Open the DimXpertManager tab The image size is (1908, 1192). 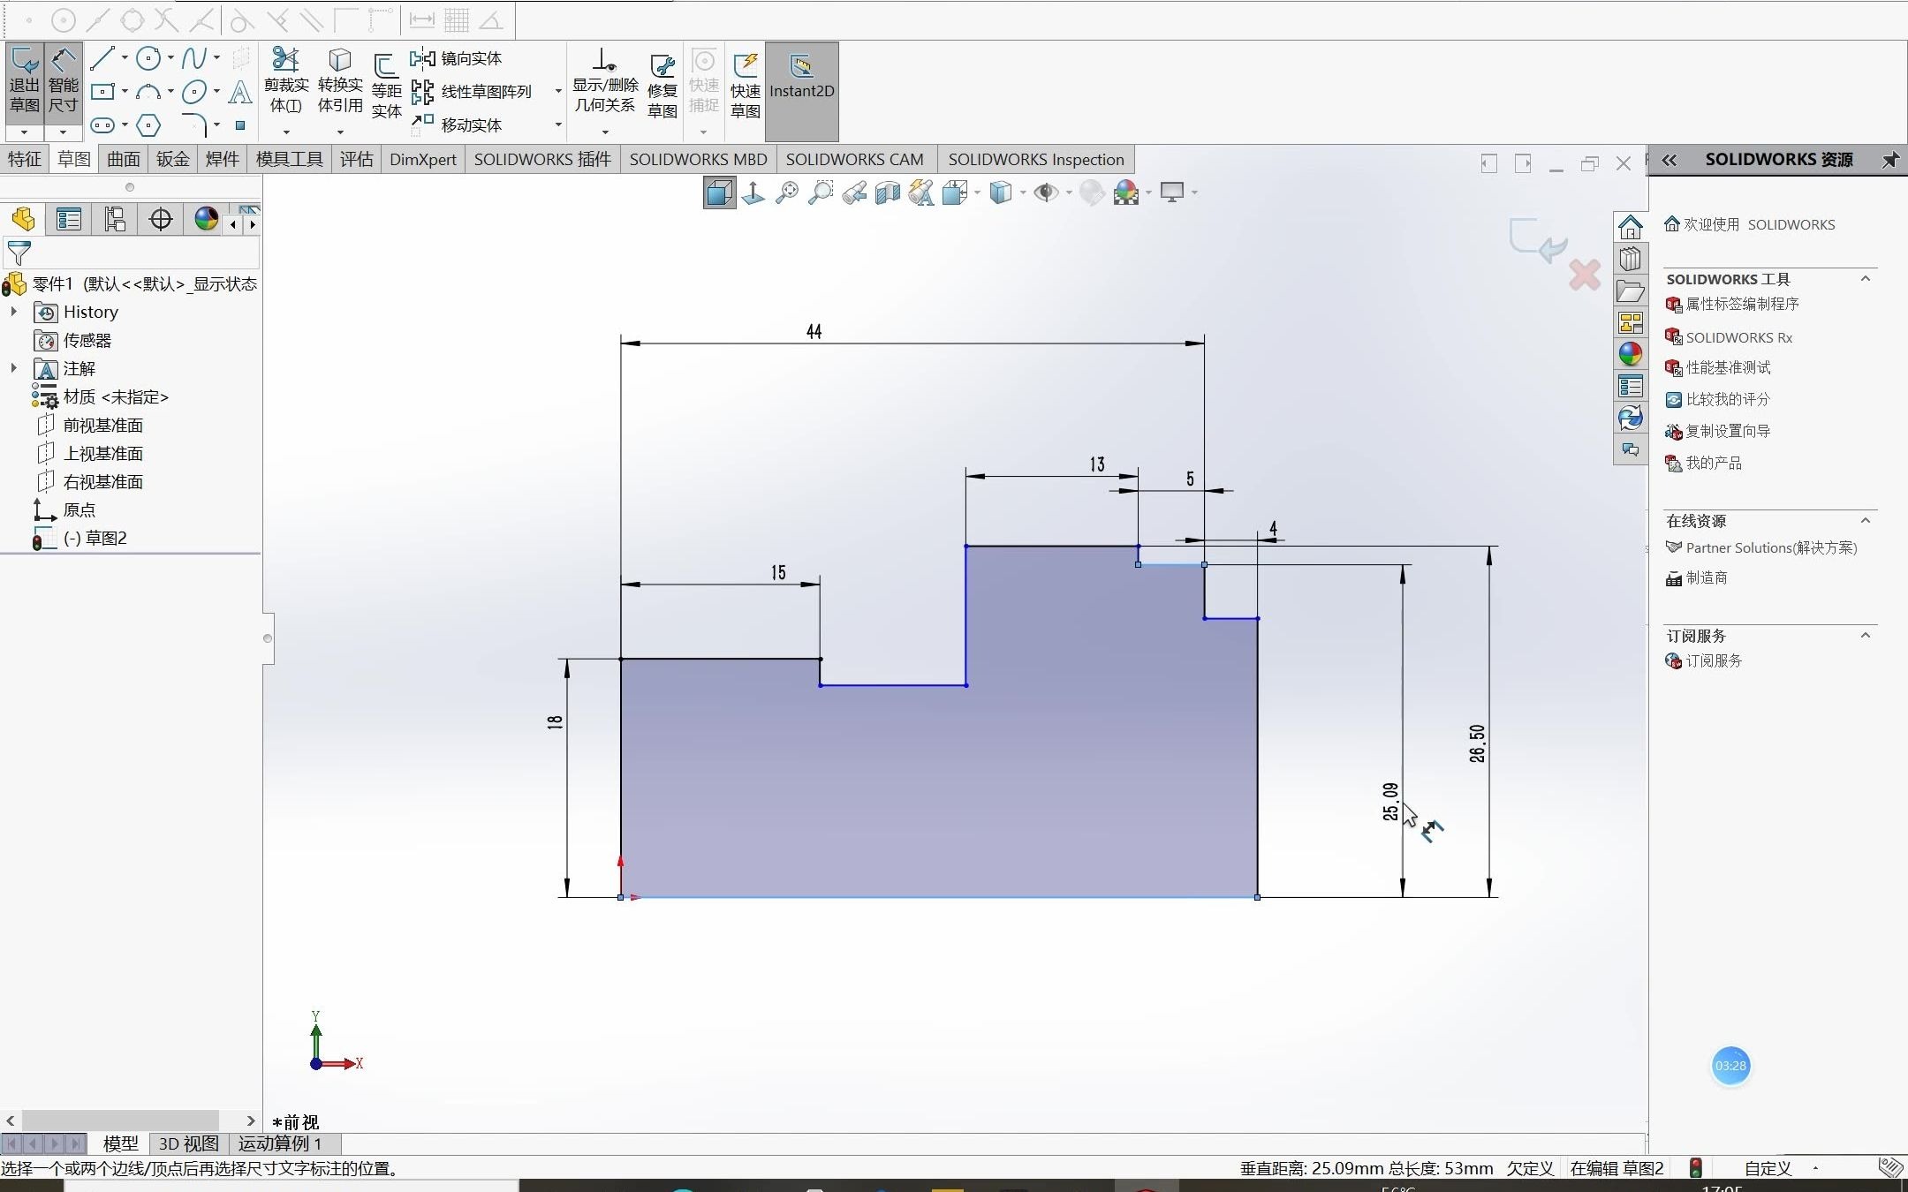161,219
